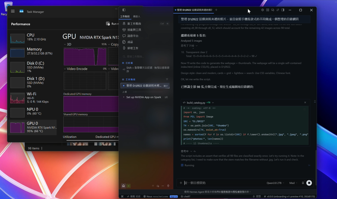Viewport: 337px width, 199px height.
Task: Open the Qwen3.8 27B model dropdown
Action: click(275, 183)
